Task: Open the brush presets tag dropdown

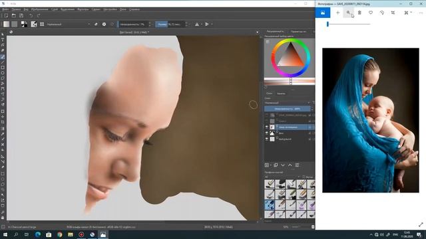Action: [282, 177]
